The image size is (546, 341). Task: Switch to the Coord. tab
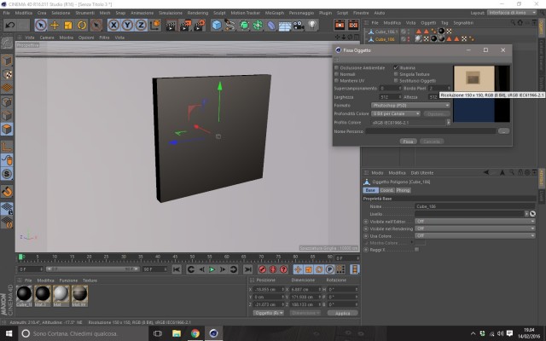386,190
